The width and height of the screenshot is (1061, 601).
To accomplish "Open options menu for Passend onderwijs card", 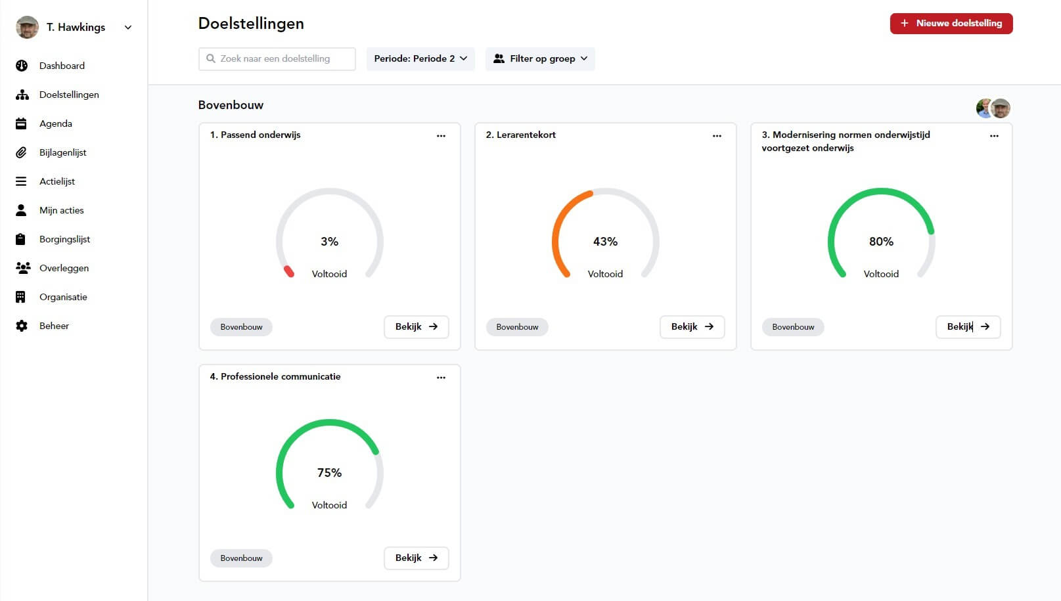I will click(441, 136).
